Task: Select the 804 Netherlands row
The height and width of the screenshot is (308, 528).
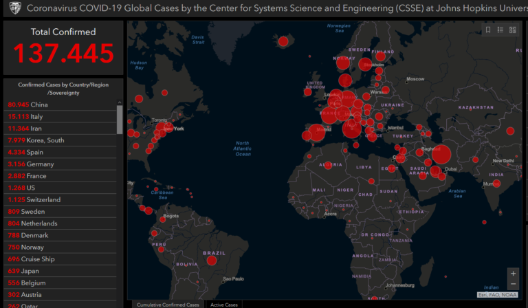Action: coord(60,223)
